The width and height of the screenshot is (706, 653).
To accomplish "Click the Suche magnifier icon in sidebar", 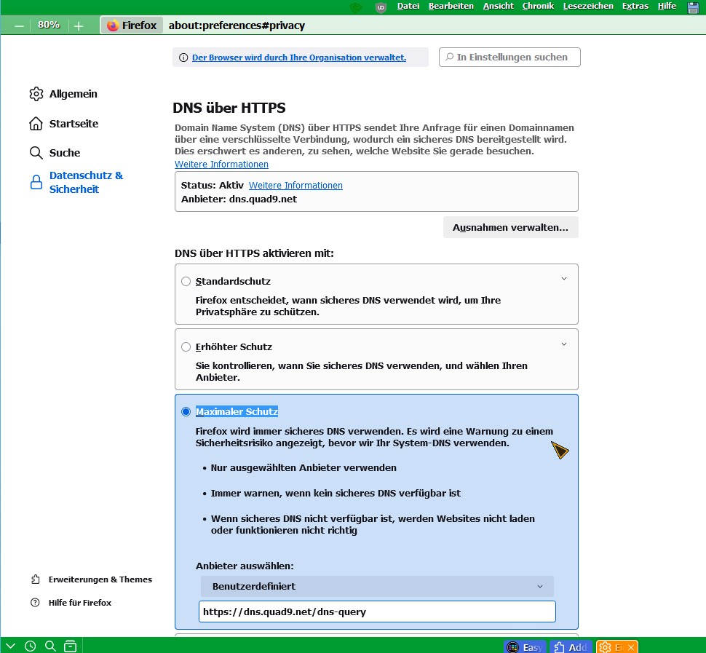I will pyautogui.click(x=36, y=153).
